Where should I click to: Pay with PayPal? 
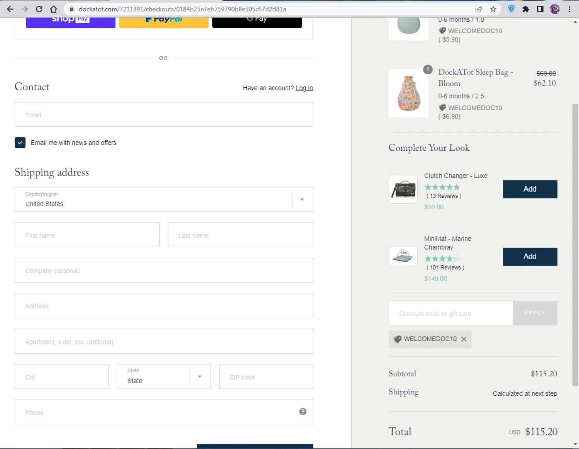(164, 22)
